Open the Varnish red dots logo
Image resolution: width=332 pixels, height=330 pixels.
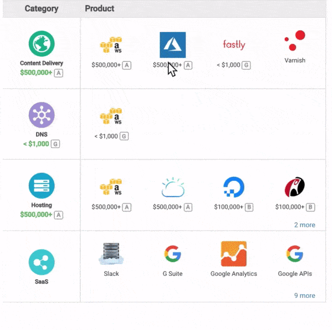pos(295,40)
